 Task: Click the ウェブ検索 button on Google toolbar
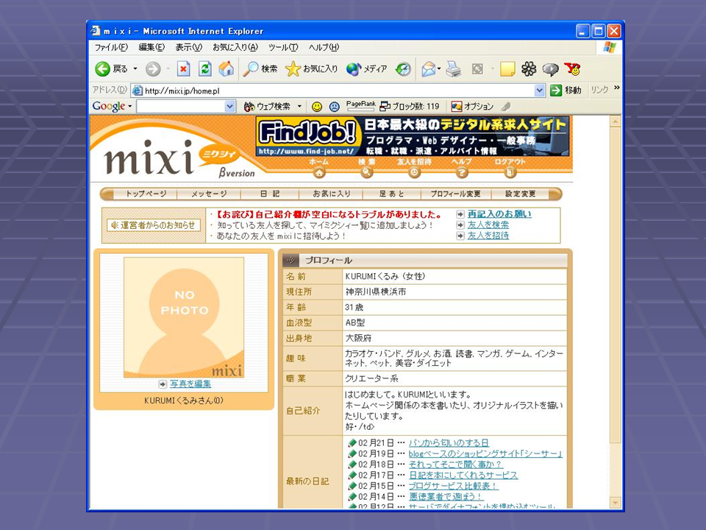point(267,106)
